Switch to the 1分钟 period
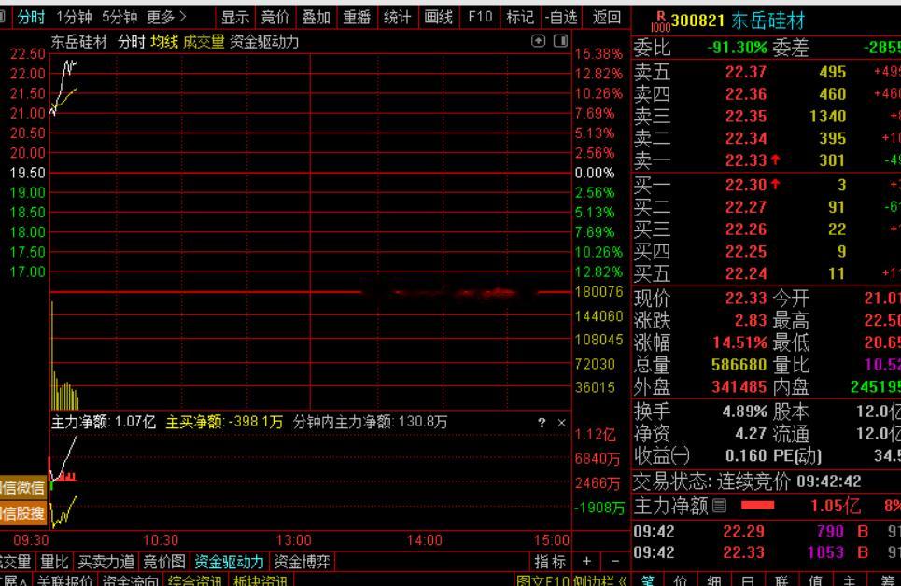Viewport: 901px width, 586px height. pos(74,17)
